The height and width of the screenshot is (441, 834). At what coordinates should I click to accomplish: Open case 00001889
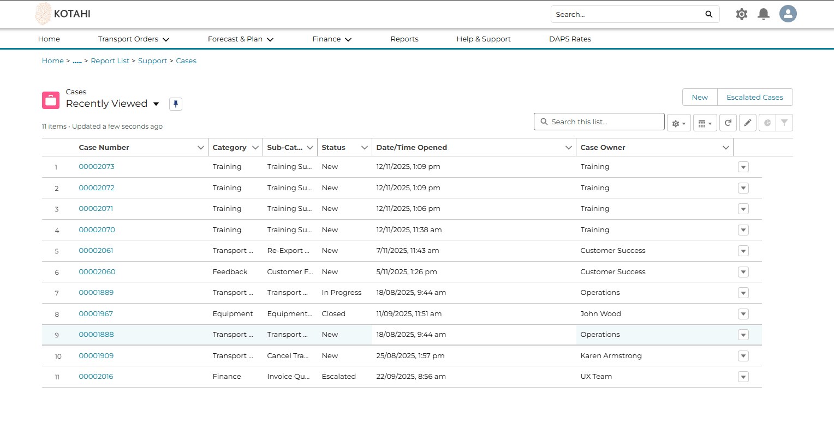tap(96, 293)
